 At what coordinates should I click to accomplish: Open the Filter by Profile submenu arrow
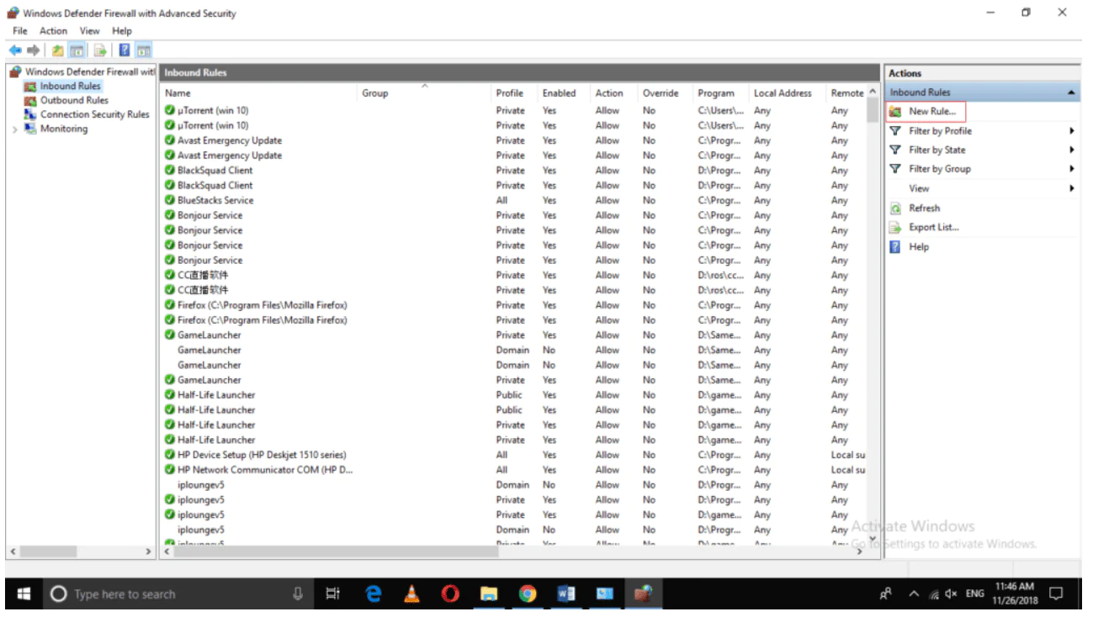tap(1072, 131)
